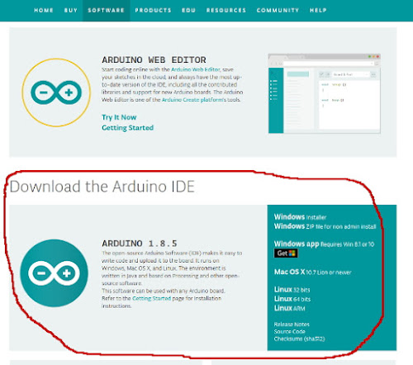Select the SOFTWARE nav tab

[106, 11]
